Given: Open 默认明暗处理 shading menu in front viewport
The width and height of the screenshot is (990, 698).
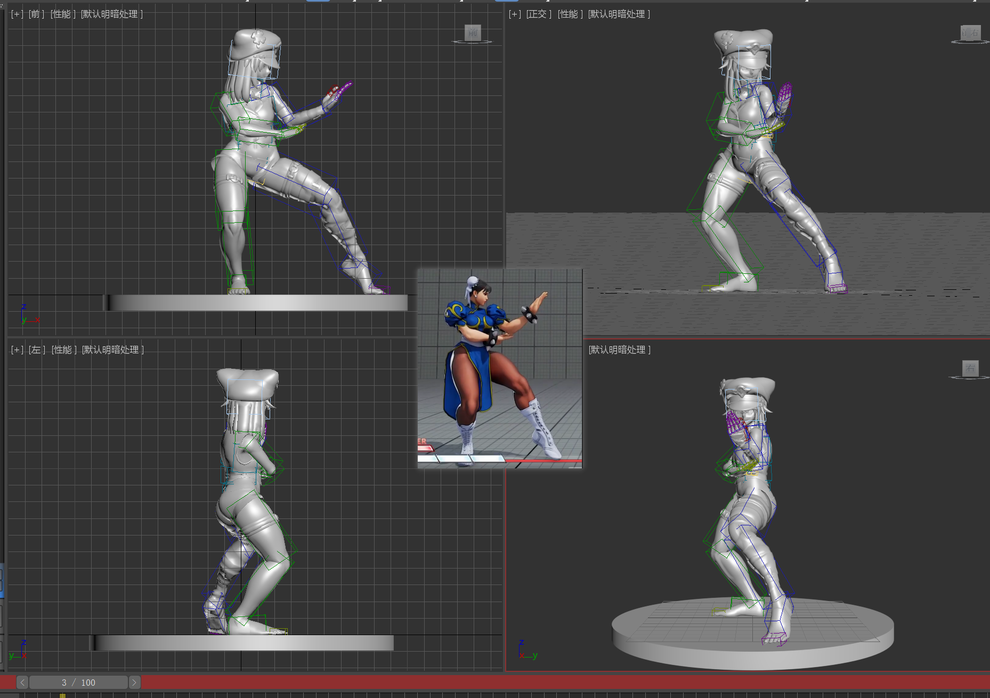Looking at the screenshot, I should tap(112, 14).
